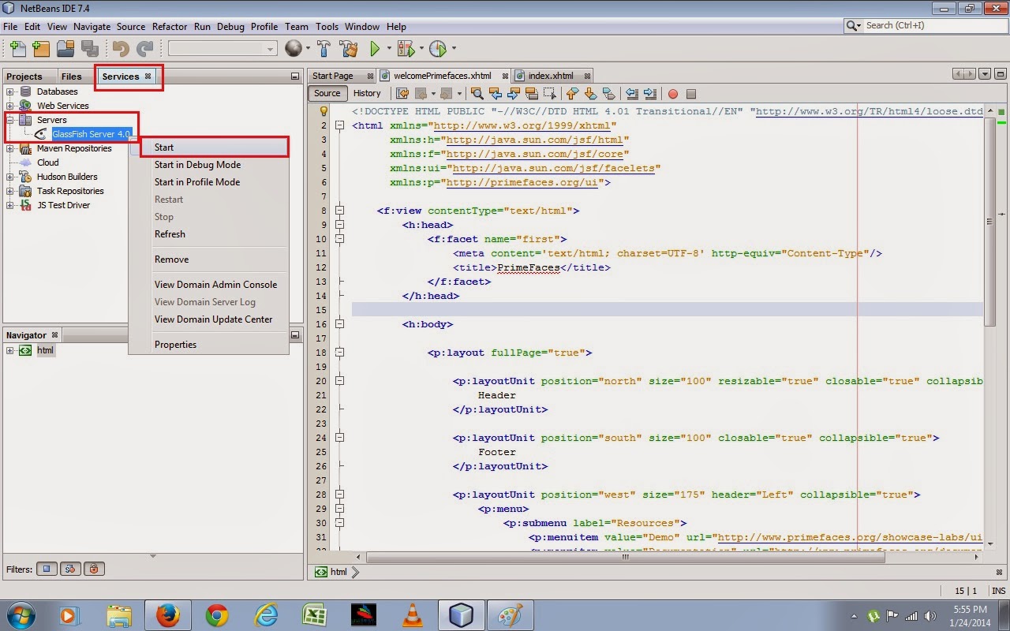
Task: Choose Properties in the context menu
Action: (209, 345)
